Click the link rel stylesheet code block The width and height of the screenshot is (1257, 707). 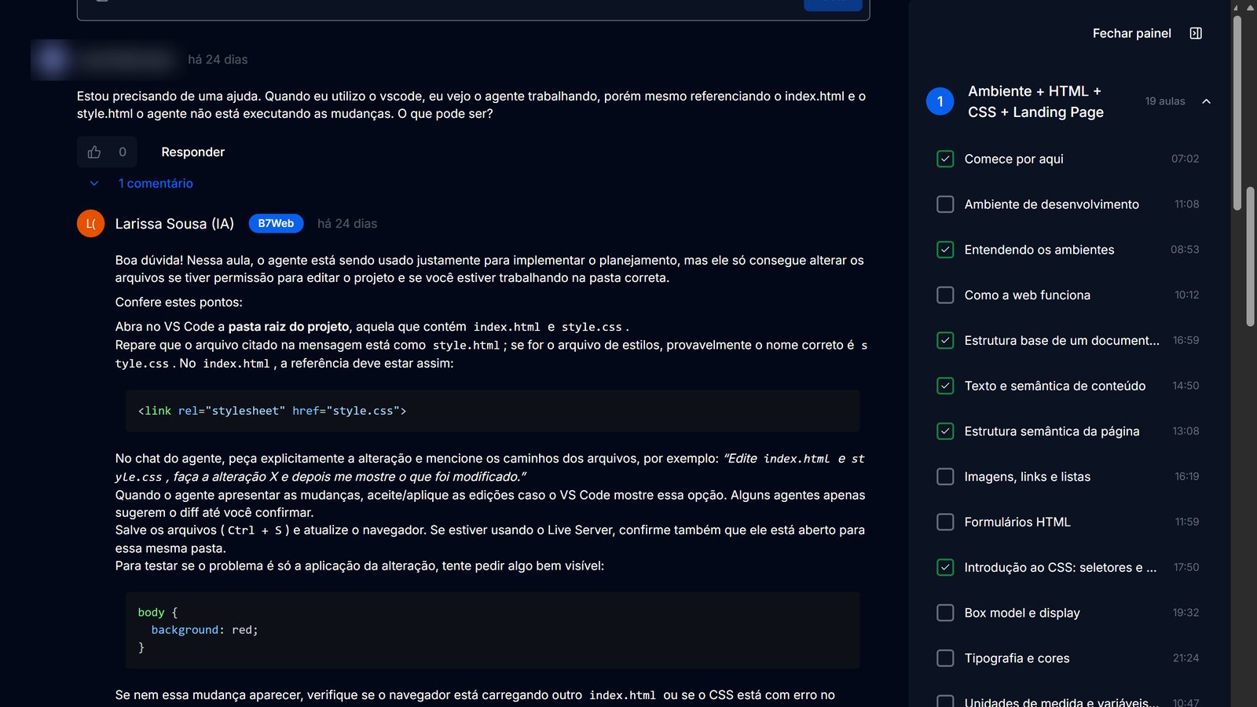(x=493, y=411)
